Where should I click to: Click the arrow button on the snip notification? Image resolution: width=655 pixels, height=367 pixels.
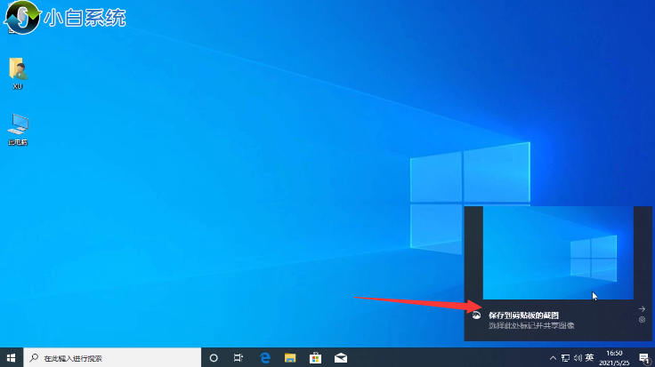pos(643,308)
